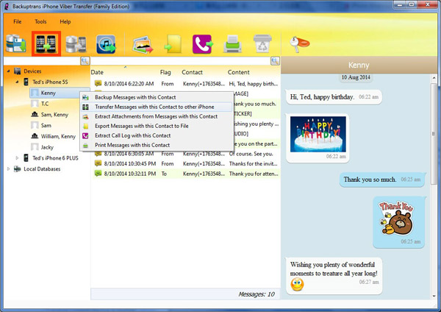Viewport: 441px width, 312px height.
Task: Open the Help menu
Action: (x=65, y=21)
